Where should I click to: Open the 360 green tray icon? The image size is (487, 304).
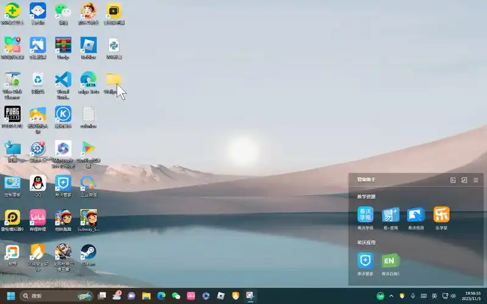tap(380, 296)
